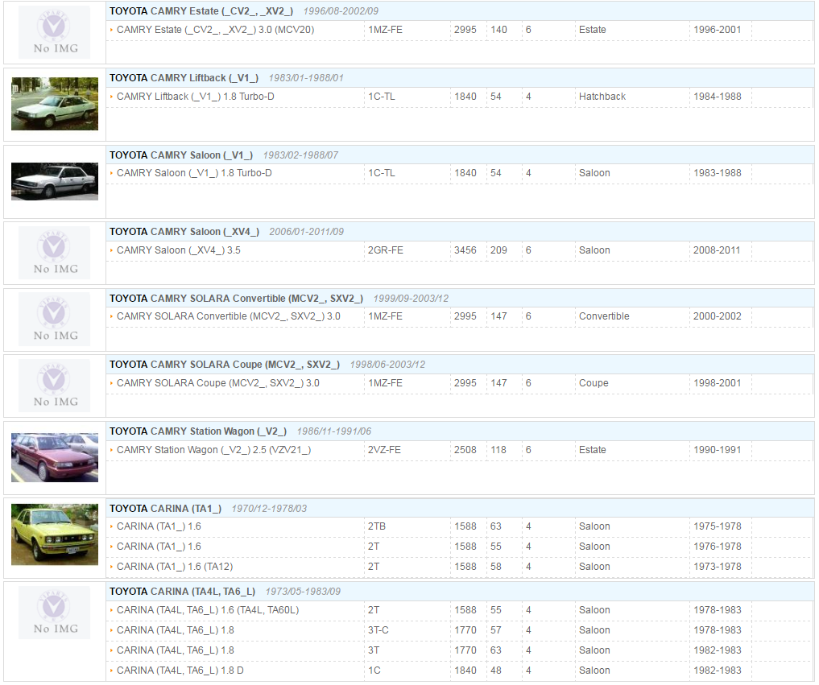Select the 1973/05-1983/09 production date text
The width and height of the screenshot is (819, 685).
click(x=303, y=592)
